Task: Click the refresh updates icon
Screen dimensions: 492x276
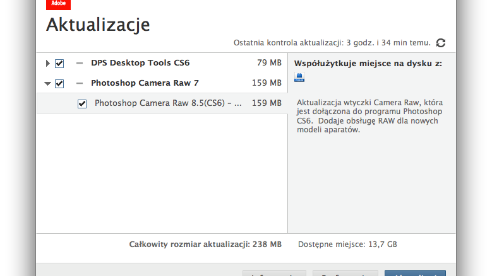Action: [441, 43]
